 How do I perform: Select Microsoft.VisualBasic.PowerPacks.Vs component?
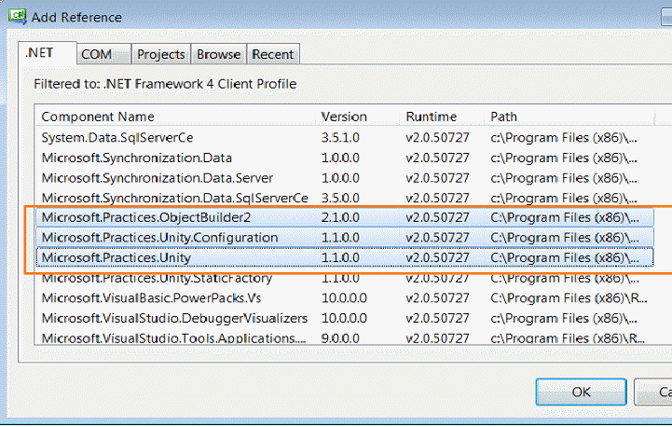click(345, 298)
